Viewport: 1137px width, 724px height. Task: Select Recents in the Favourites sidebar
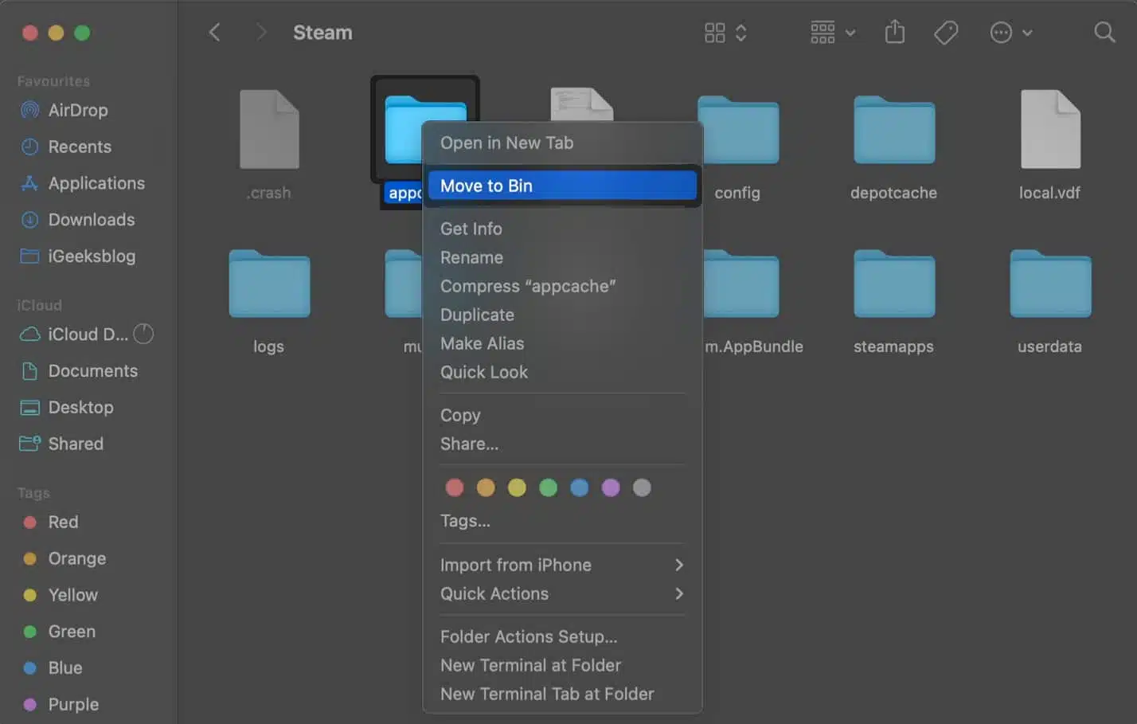pos(80,147)
